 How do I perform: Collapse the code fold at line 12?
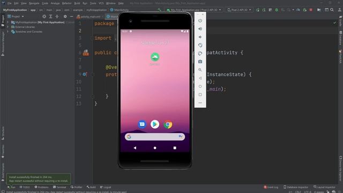93,96
